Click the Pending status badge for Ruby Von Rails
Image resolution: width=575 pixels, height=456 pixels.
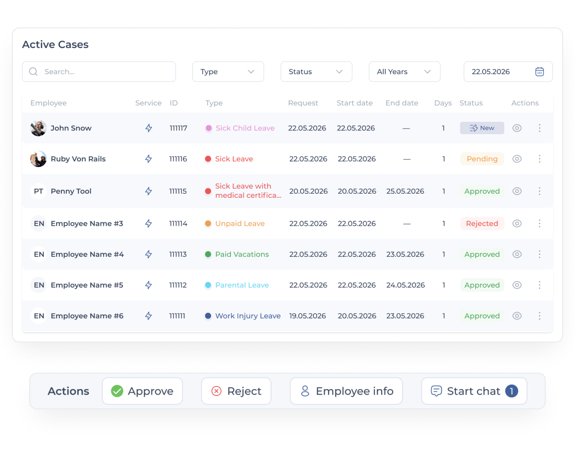(x=482, y=159)
